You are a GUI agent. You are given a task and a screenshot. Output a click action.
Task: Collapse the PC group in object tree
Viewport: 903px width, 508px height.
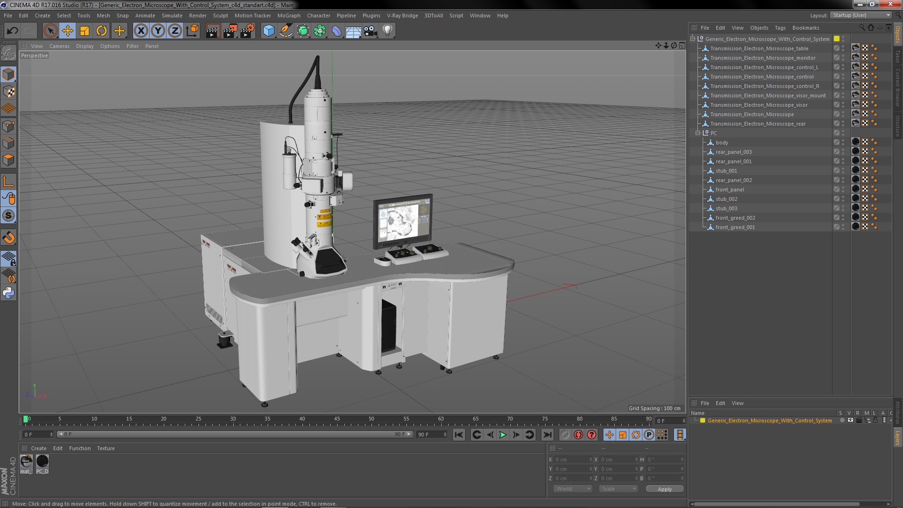(x=698, y=133)
